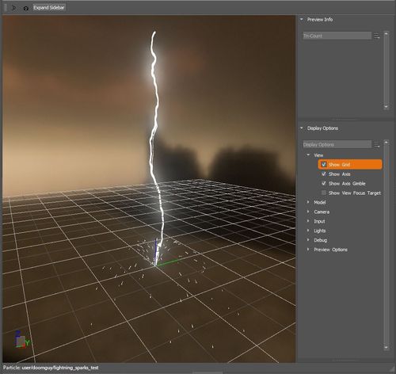This screenshot has height=374, width=396.
Task: Expand the Lights group
Action: [308, 231]
